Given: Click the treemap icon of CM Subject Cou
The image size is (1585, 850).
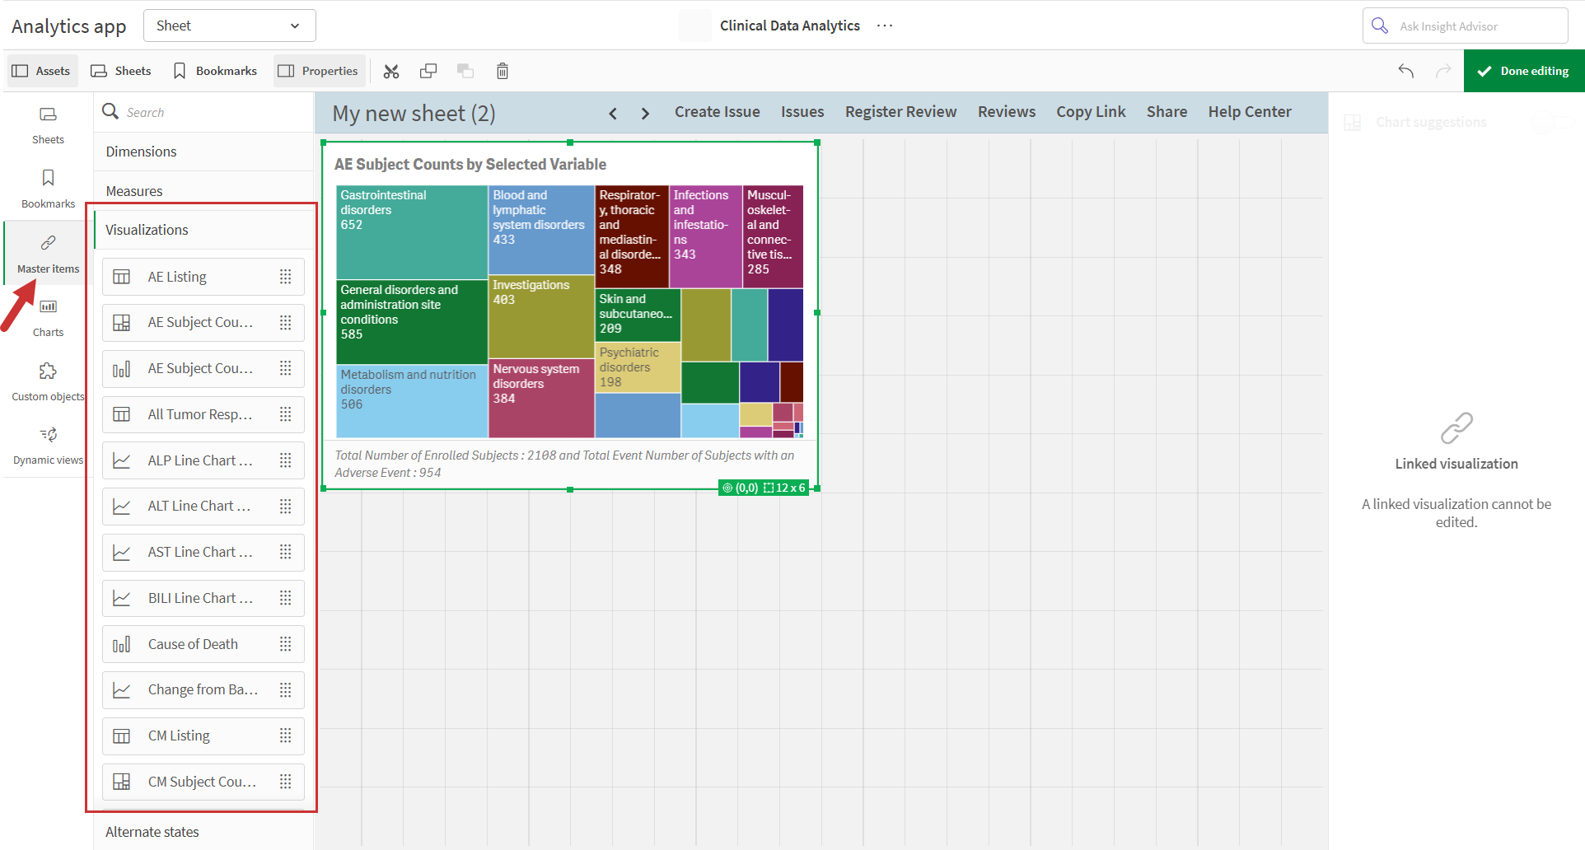Looking at the screenshot, I should [x=121, y=782].
